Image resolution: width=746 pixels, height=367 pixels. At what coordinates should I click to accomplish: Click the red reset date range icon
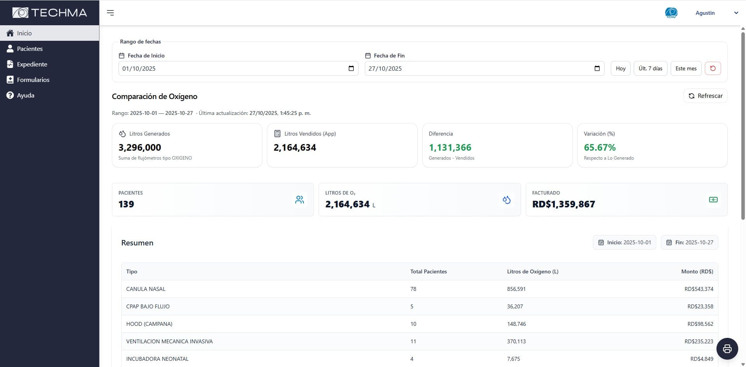tap(713, 68)
